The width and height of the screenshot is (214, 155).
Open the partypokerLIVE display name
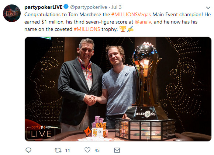44,7
